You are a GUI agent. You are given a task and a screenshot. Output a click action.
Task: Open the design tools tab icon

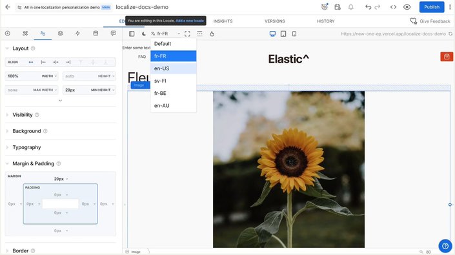pyautogui.click(x=25, y=34)
